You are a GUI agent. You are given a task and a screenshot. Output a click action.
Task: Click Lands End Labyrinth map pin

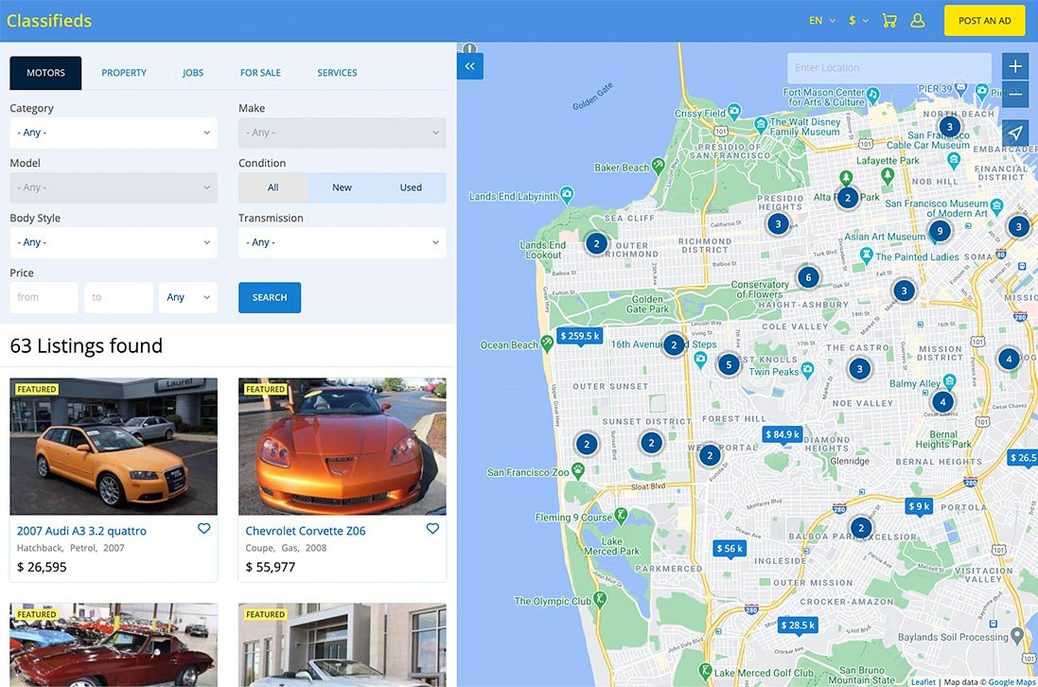pos(567,195)
